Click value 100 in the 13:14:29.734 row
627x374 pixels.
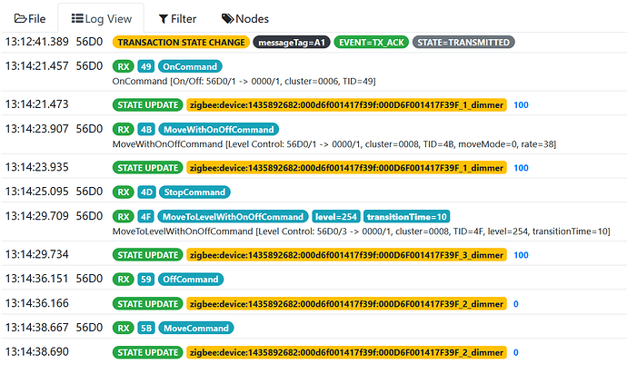521,255
